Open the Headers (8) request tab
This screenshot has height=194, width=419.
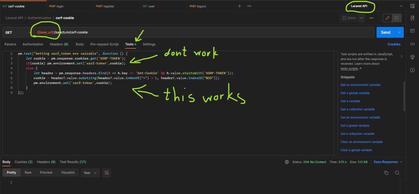point(59,44)
